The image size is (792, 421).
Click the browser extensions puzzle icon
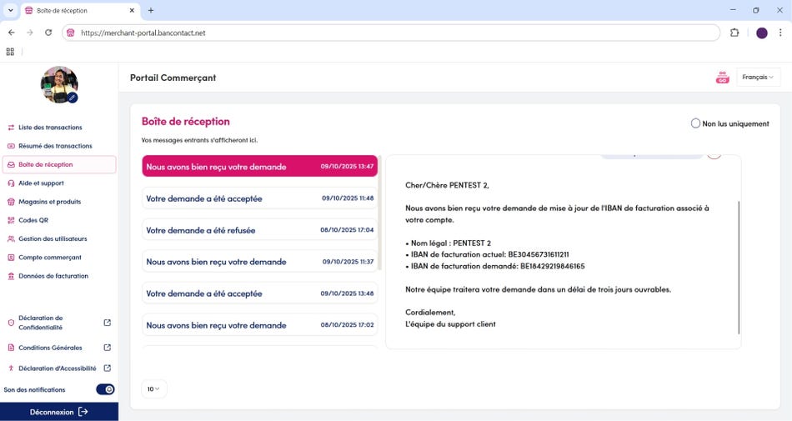(734, 33)
